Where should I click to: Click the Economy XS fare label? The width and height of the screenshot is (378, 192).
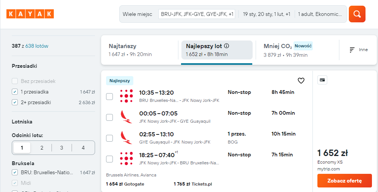point(330,162)
